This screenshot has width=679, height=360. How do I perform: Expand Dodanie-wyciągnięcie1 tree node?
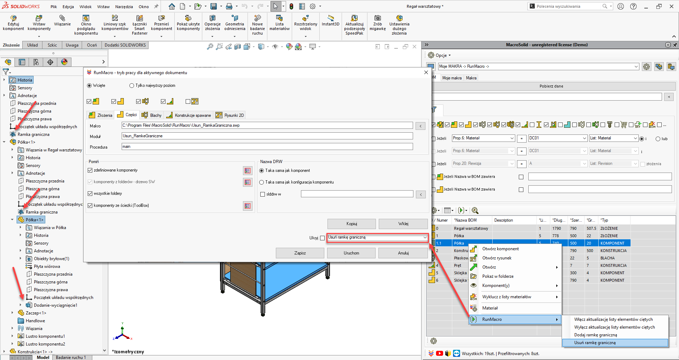[21, 305]
